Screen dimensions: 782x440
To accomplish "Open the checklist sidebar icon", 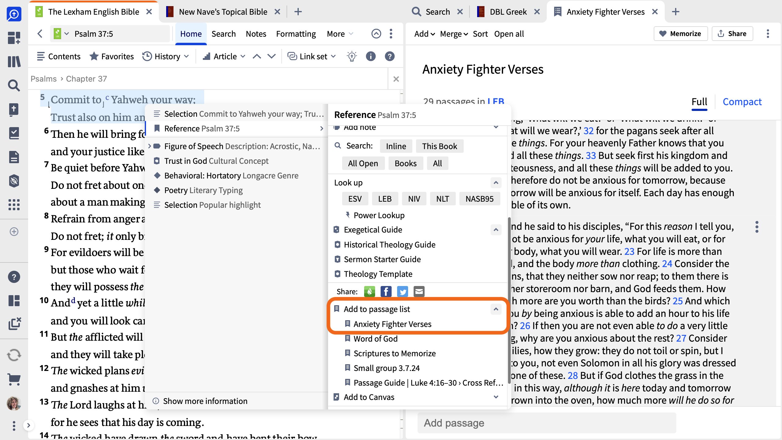I will pyautogui.click(x=14, y=133).
